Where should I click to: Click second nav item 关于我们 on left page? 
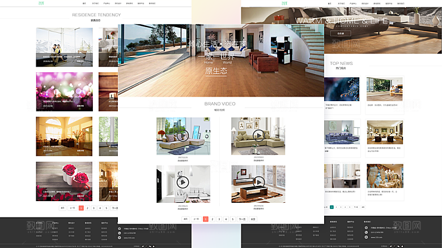(x=95, y=3)
